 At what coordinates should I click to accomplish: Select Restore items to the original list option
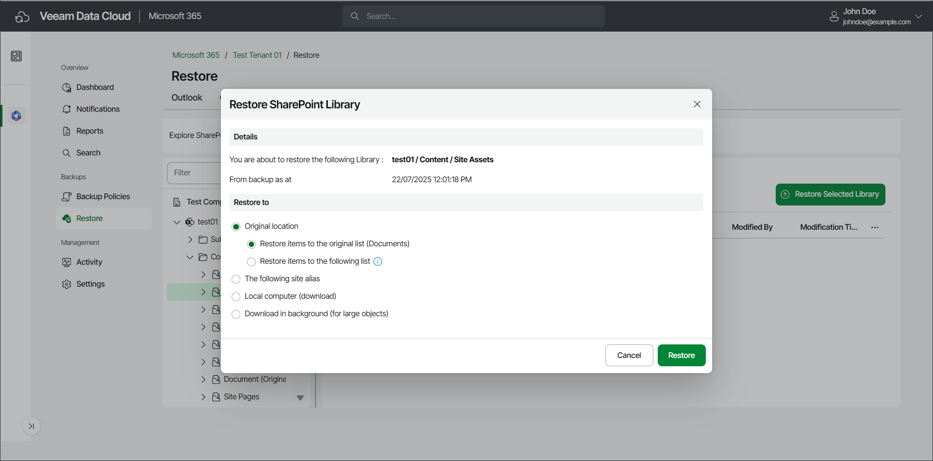251,244
